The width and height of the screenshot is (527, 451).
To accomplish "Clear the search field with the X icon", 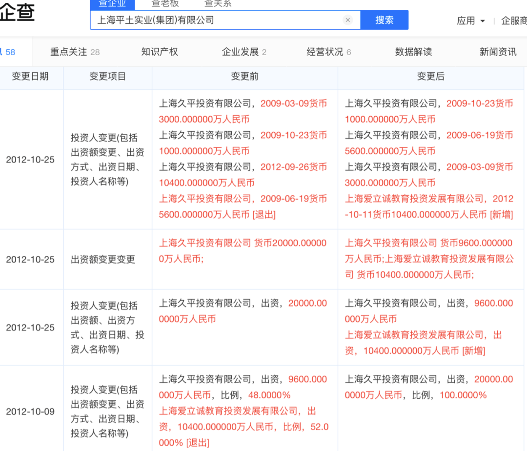I will 348,20.
